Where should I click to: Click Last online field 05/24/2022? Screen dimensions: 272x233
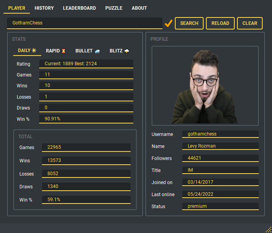(x=220, y=194)
